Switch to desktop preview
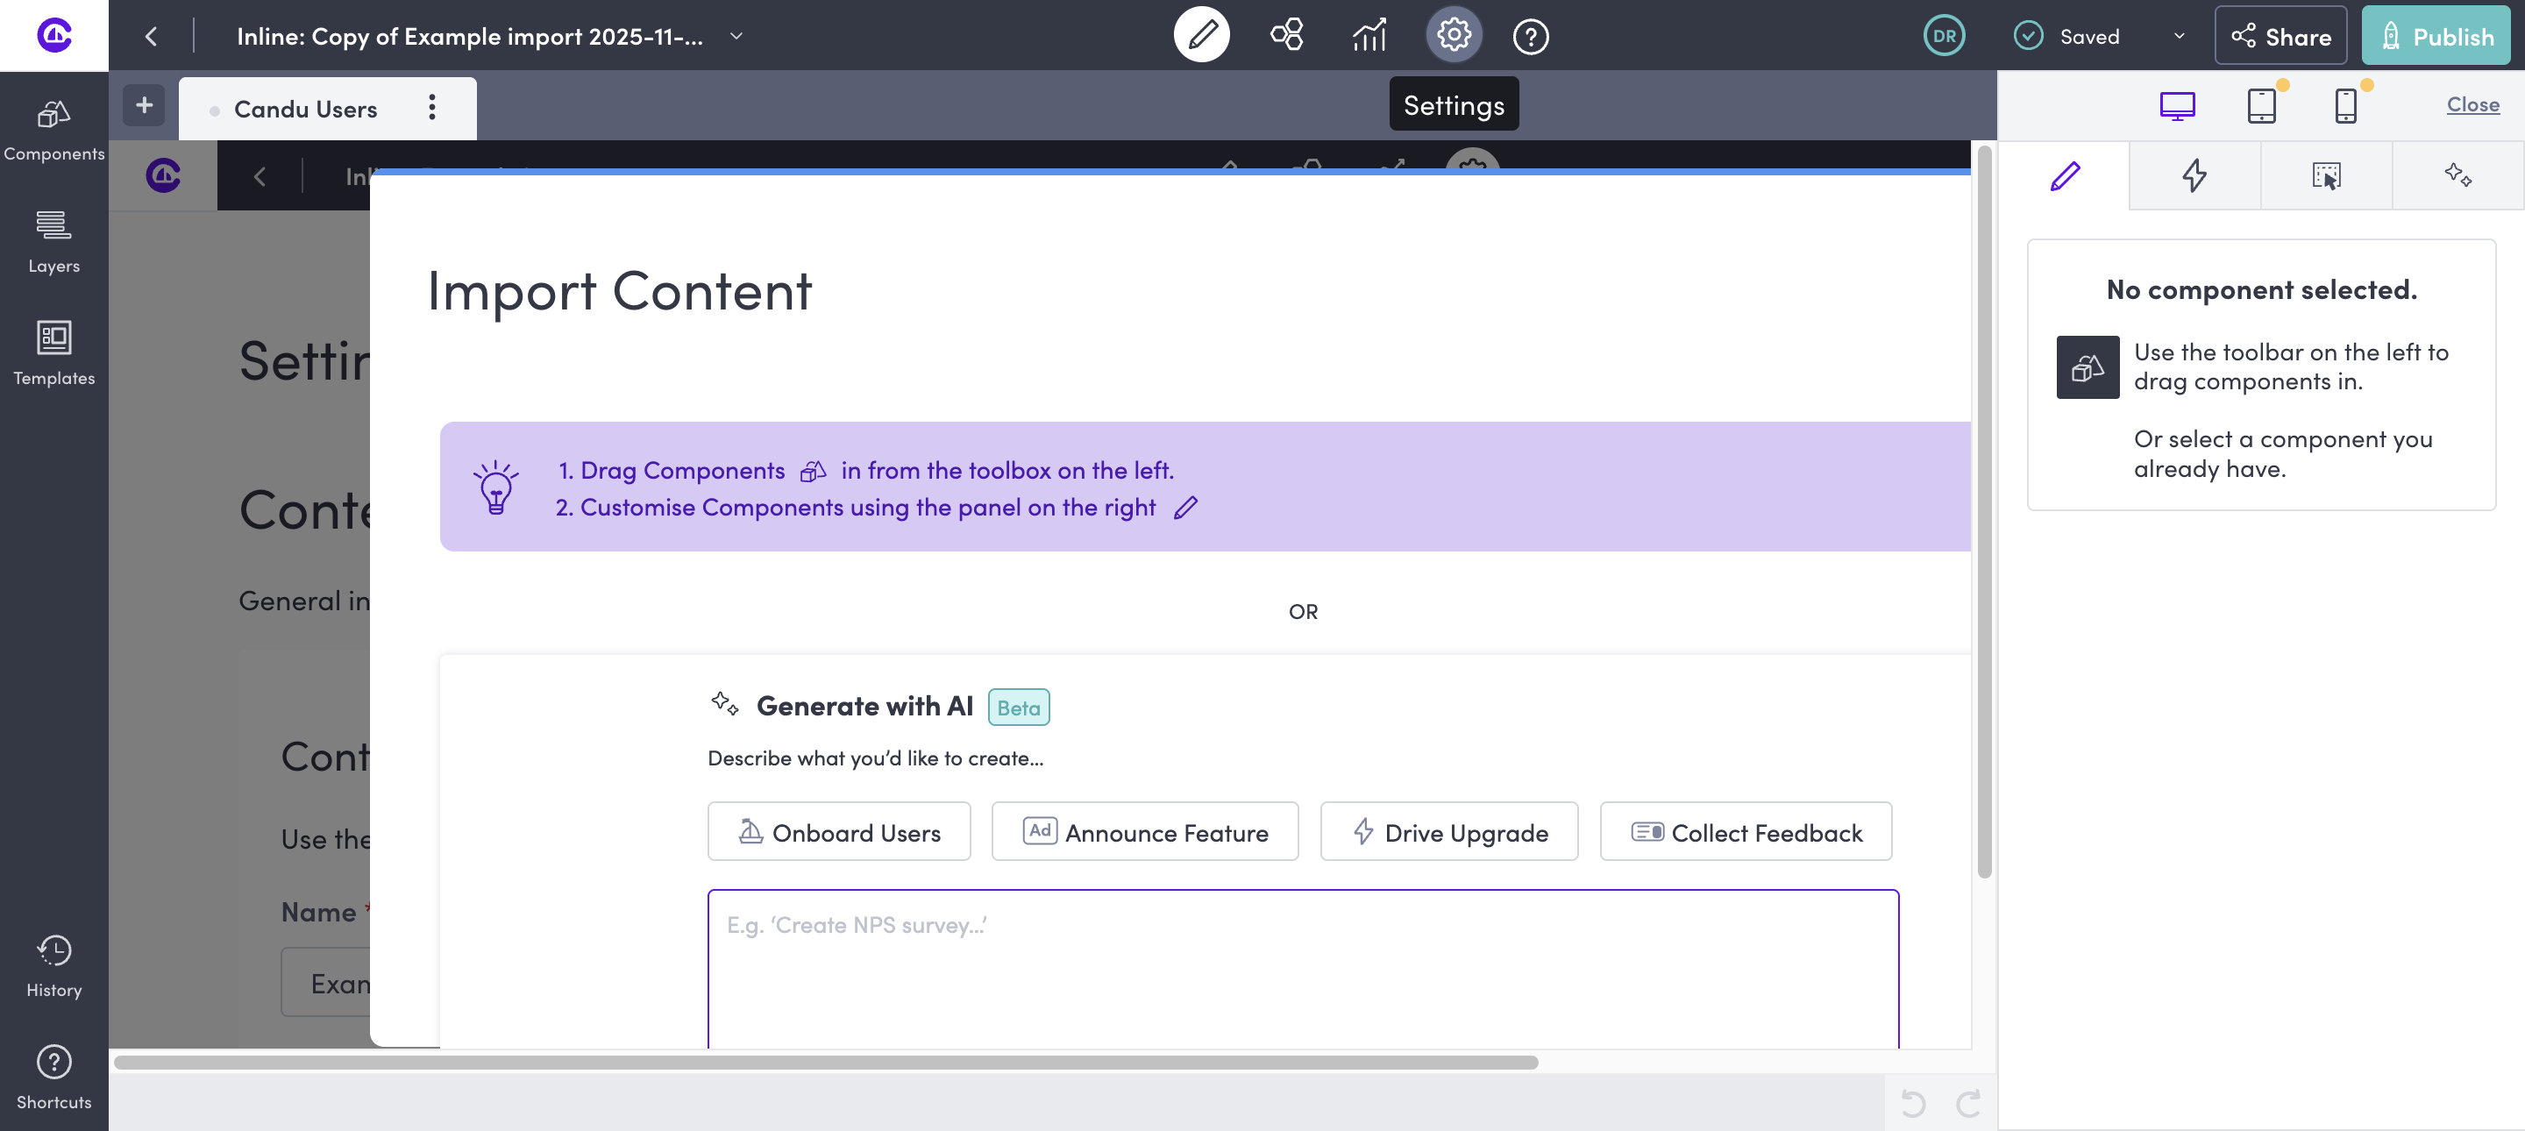The height and width of the screenshot is (1131, 2525). click(2177, 105)
